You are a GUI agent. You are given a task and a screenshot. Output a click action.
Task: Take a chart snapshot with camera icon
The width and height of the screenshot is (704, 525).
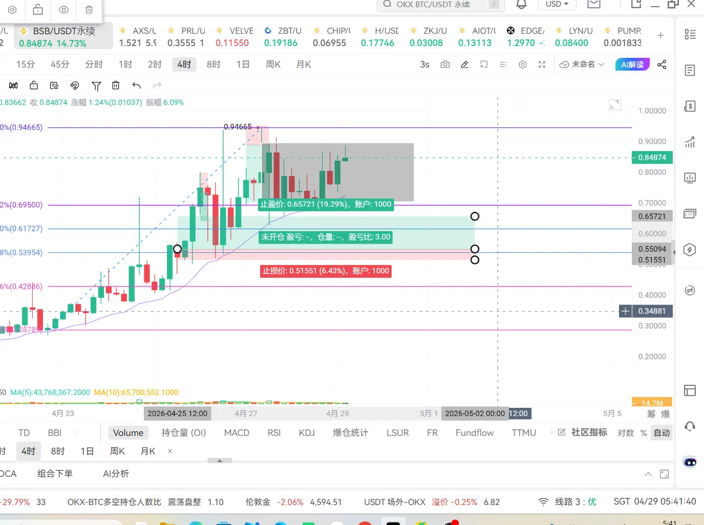pyautogui.click(x=445, y=64)
